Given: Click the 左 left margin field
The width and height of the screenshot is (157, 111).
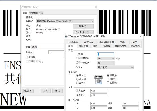Looking at the screenshot, I should click(99, 104).
